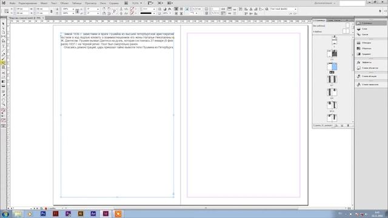The image size is (388, 218).
Task: Open the screen mode dropdown in application bar
Action: coord(160,3)
